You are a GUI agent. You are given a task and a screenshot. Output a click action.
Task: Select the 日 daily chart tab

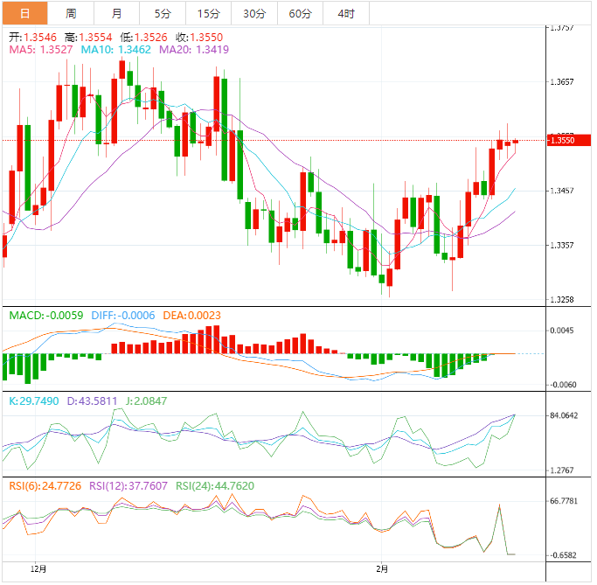(x=24, y=13)
